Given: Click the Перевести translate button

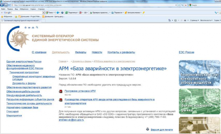Looking at the screenshot, I should coord(117,13).
